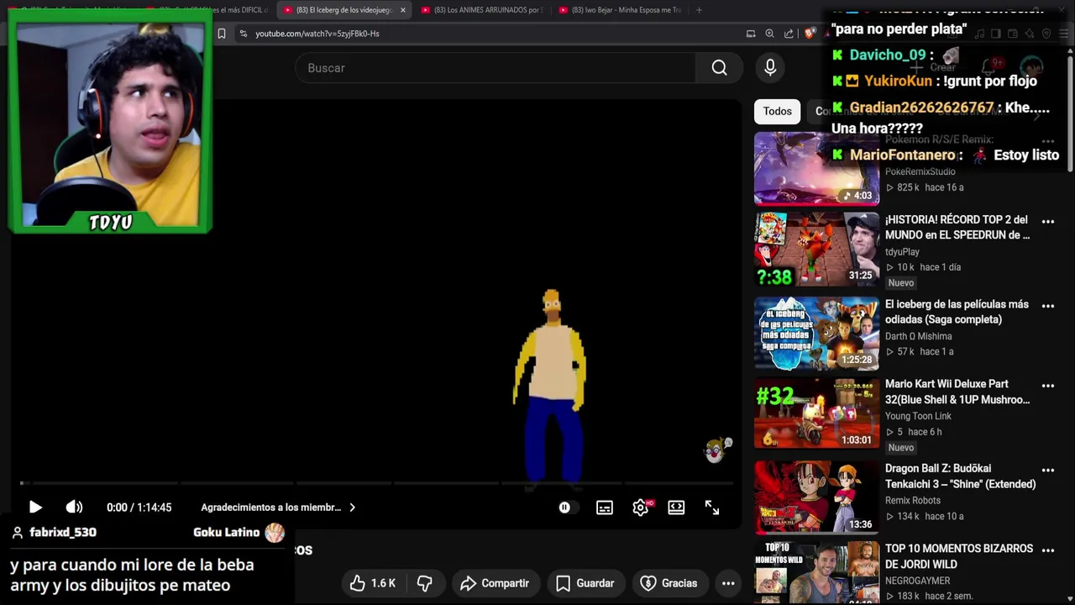
Task: Open zoom magnifier icon in address bar
Action: coord(769,34)
